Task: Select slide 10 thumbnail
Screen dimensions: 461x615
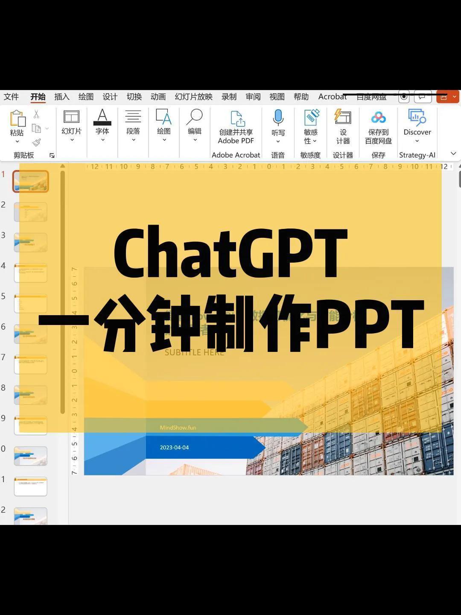Action: click(x=30, y=456)
